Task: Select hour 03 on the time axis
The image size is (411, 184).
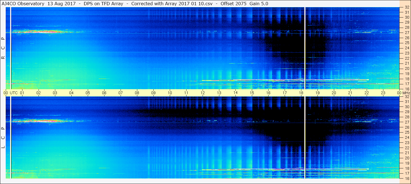Action: pyautogui.click(x=55, y=93)
